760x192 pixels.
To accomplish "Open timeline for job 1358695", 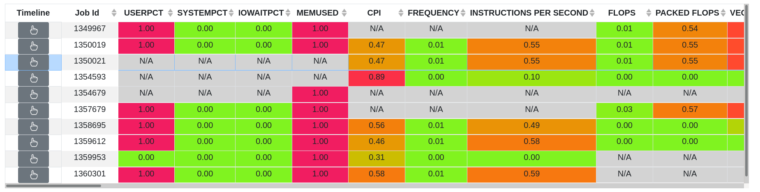I will click(x=33, y=127).
